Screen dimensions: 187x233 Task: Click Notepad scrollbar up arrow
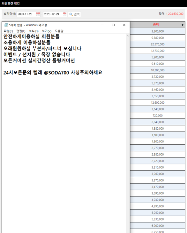coord(128,36)
